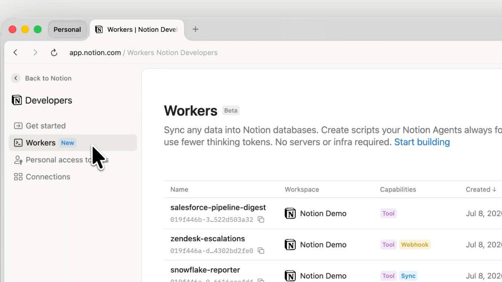Click the Sync tag in snowflake-reporter row

(x=408, y=276)
